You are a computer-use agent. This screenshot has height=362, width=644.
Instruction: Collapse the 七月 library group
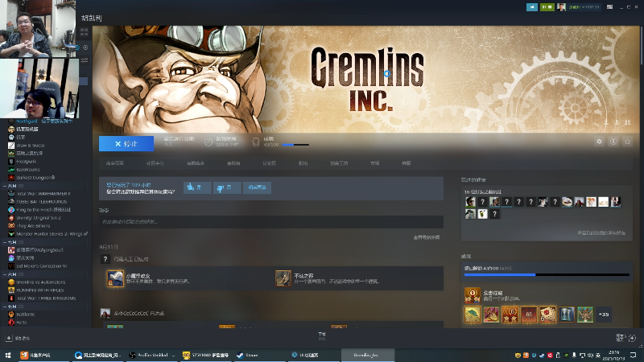(5, 242)
